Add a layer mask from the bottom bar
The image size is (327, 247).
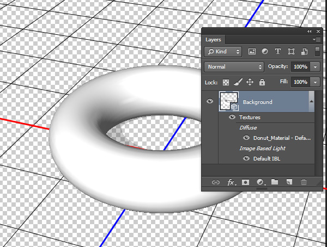click(x=245, y=182)
